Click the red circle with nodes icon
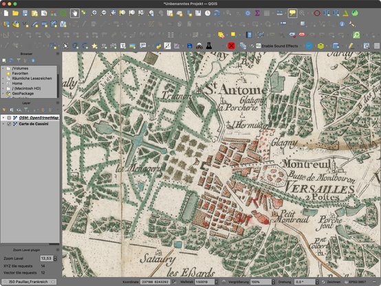Screen dimensions: 381x286 [317, 13]
